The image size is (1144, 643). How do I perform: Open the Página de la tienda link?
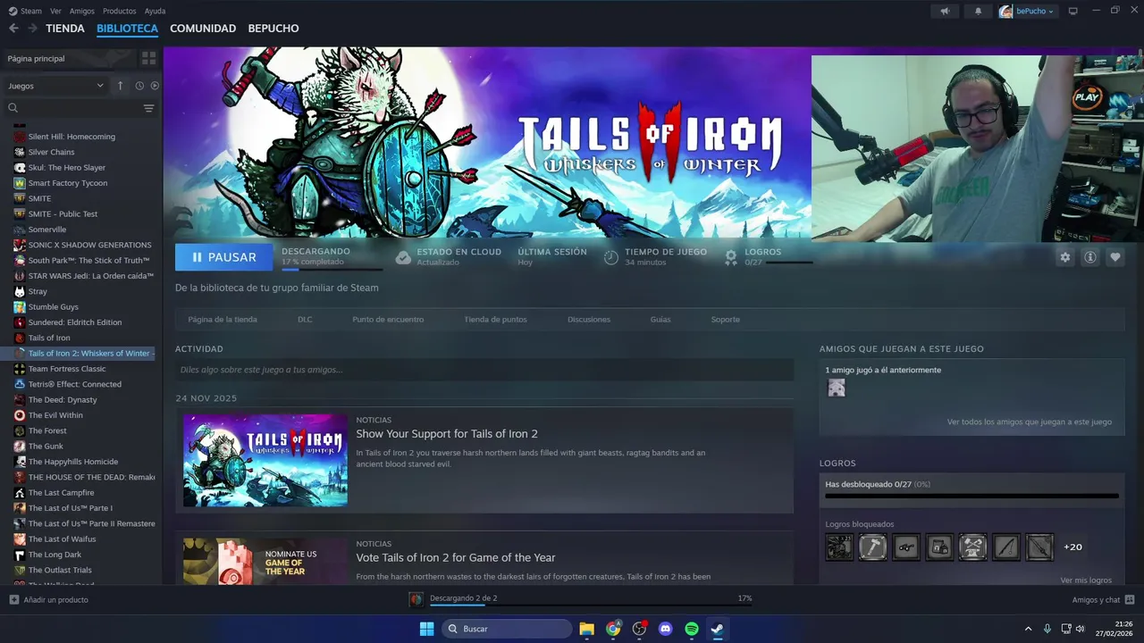[223, 320]
